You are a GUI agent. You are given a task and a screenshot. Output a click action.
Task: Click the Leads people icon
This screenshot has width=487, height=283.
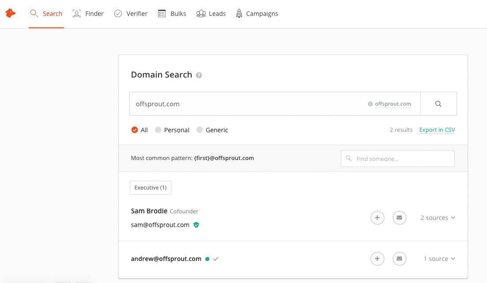201,14
